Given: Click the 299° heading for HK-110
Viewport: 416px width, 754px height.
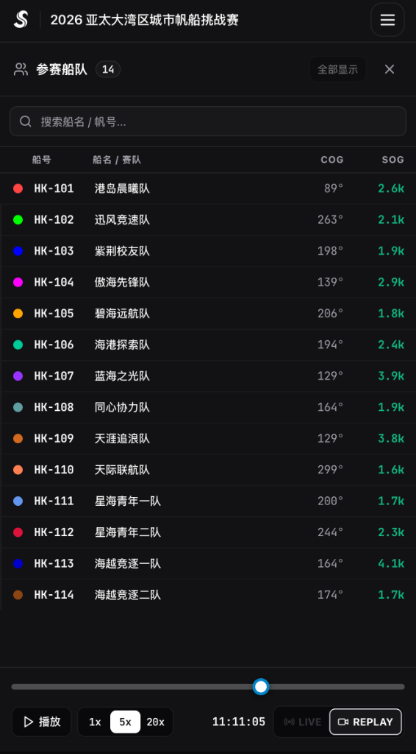Looking at the screenshot, I should click(x=331, y=470).
